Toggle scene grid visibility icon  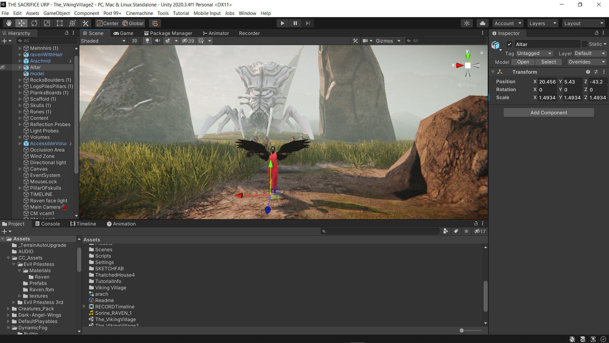[201, 41]
